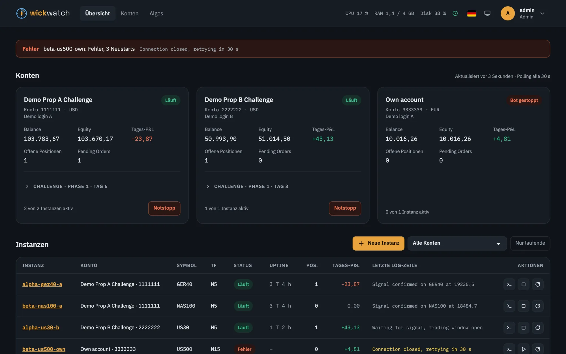The image size is (566, 354).
Task: Open the alpha-ger40-a instance link
Action: pyautogui.click(x=42, y=284)
